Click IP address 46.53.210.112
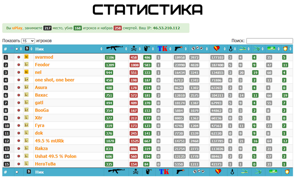Viewport: 294px width, 177px height. pos(166,28)
